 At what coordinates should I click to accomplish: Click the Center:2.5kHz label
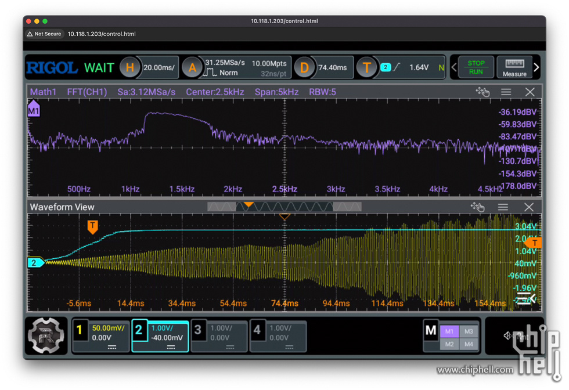pyautogui.click(x=215, y=92)
